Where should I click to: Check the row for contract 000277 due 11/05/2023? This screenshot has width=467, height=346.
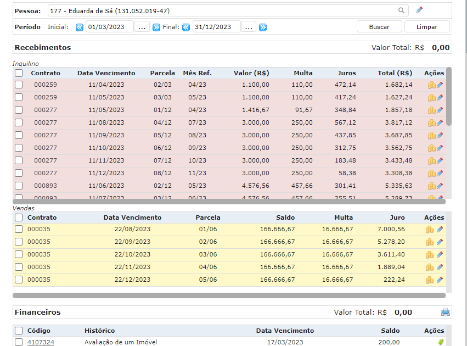click(19, 110)
